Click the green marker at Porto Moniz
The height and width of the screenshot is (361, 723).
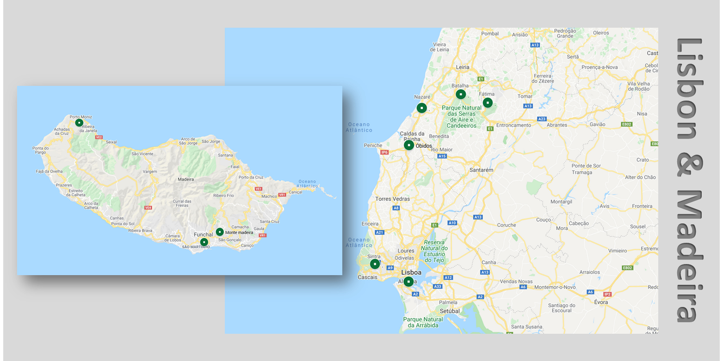coord(79,123)
